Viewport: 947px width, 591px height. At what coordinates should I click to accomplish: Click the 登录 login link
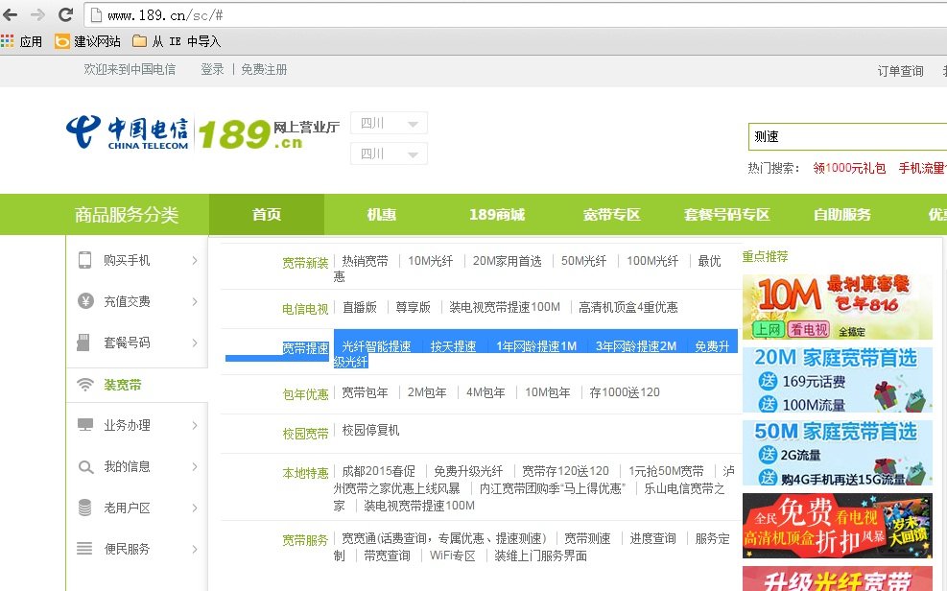coord(211,69)
